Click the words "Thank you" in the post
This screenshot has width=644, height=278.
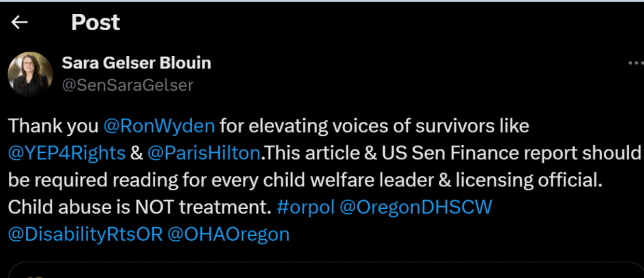(53, 126)
